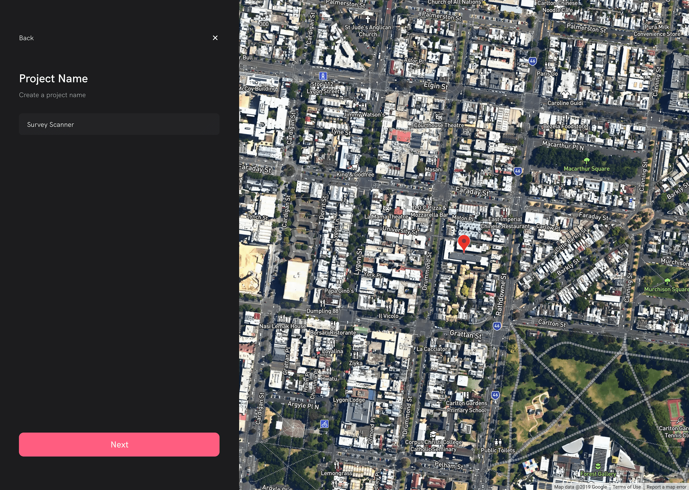Click the King & Godfree shopping cart icon
This screenshot has width=689, height=490.
pos(355,167)
